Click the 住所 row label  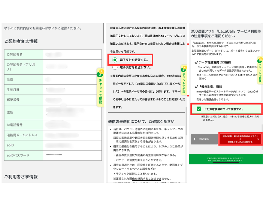pos(10,112)
